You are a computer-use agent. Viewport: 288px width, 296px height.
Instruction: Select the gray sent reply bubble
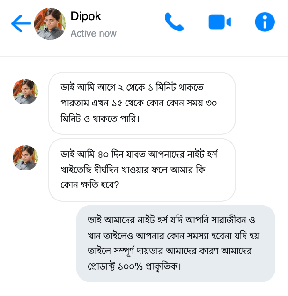pos(176,243)
